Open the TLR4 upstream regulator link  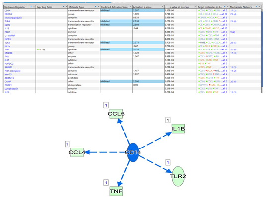coord(7,21)
